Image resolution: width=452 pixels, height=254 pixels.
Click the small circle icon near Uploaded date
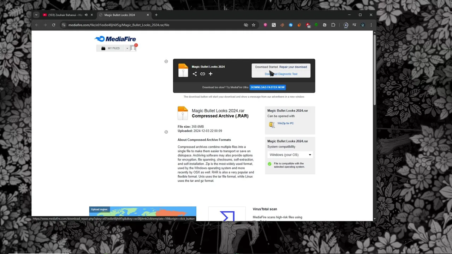click(x=166, y=132)
